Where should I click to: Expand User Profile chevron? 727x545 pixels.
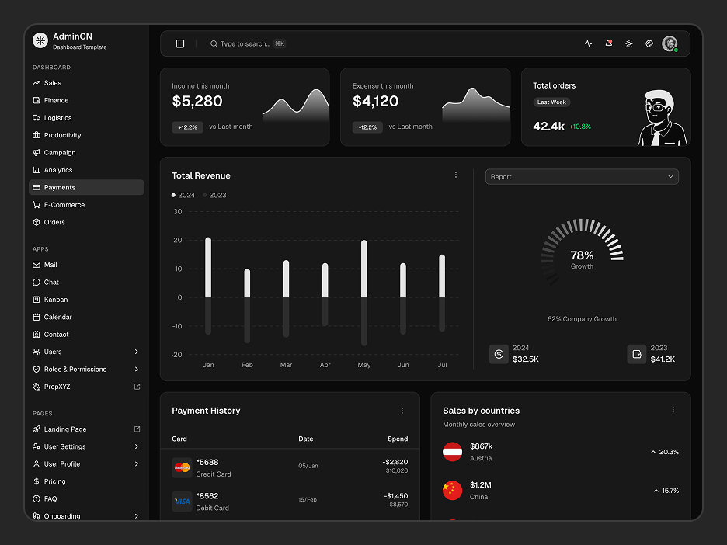[x=137, y=464]
